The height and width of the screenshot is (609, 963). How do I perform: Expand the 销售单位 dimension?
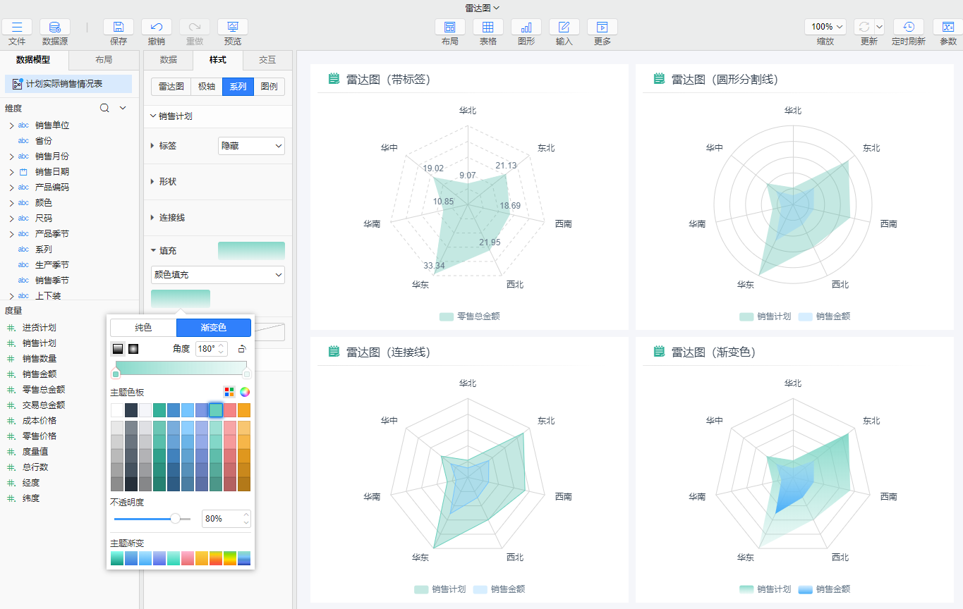point(11,125)
